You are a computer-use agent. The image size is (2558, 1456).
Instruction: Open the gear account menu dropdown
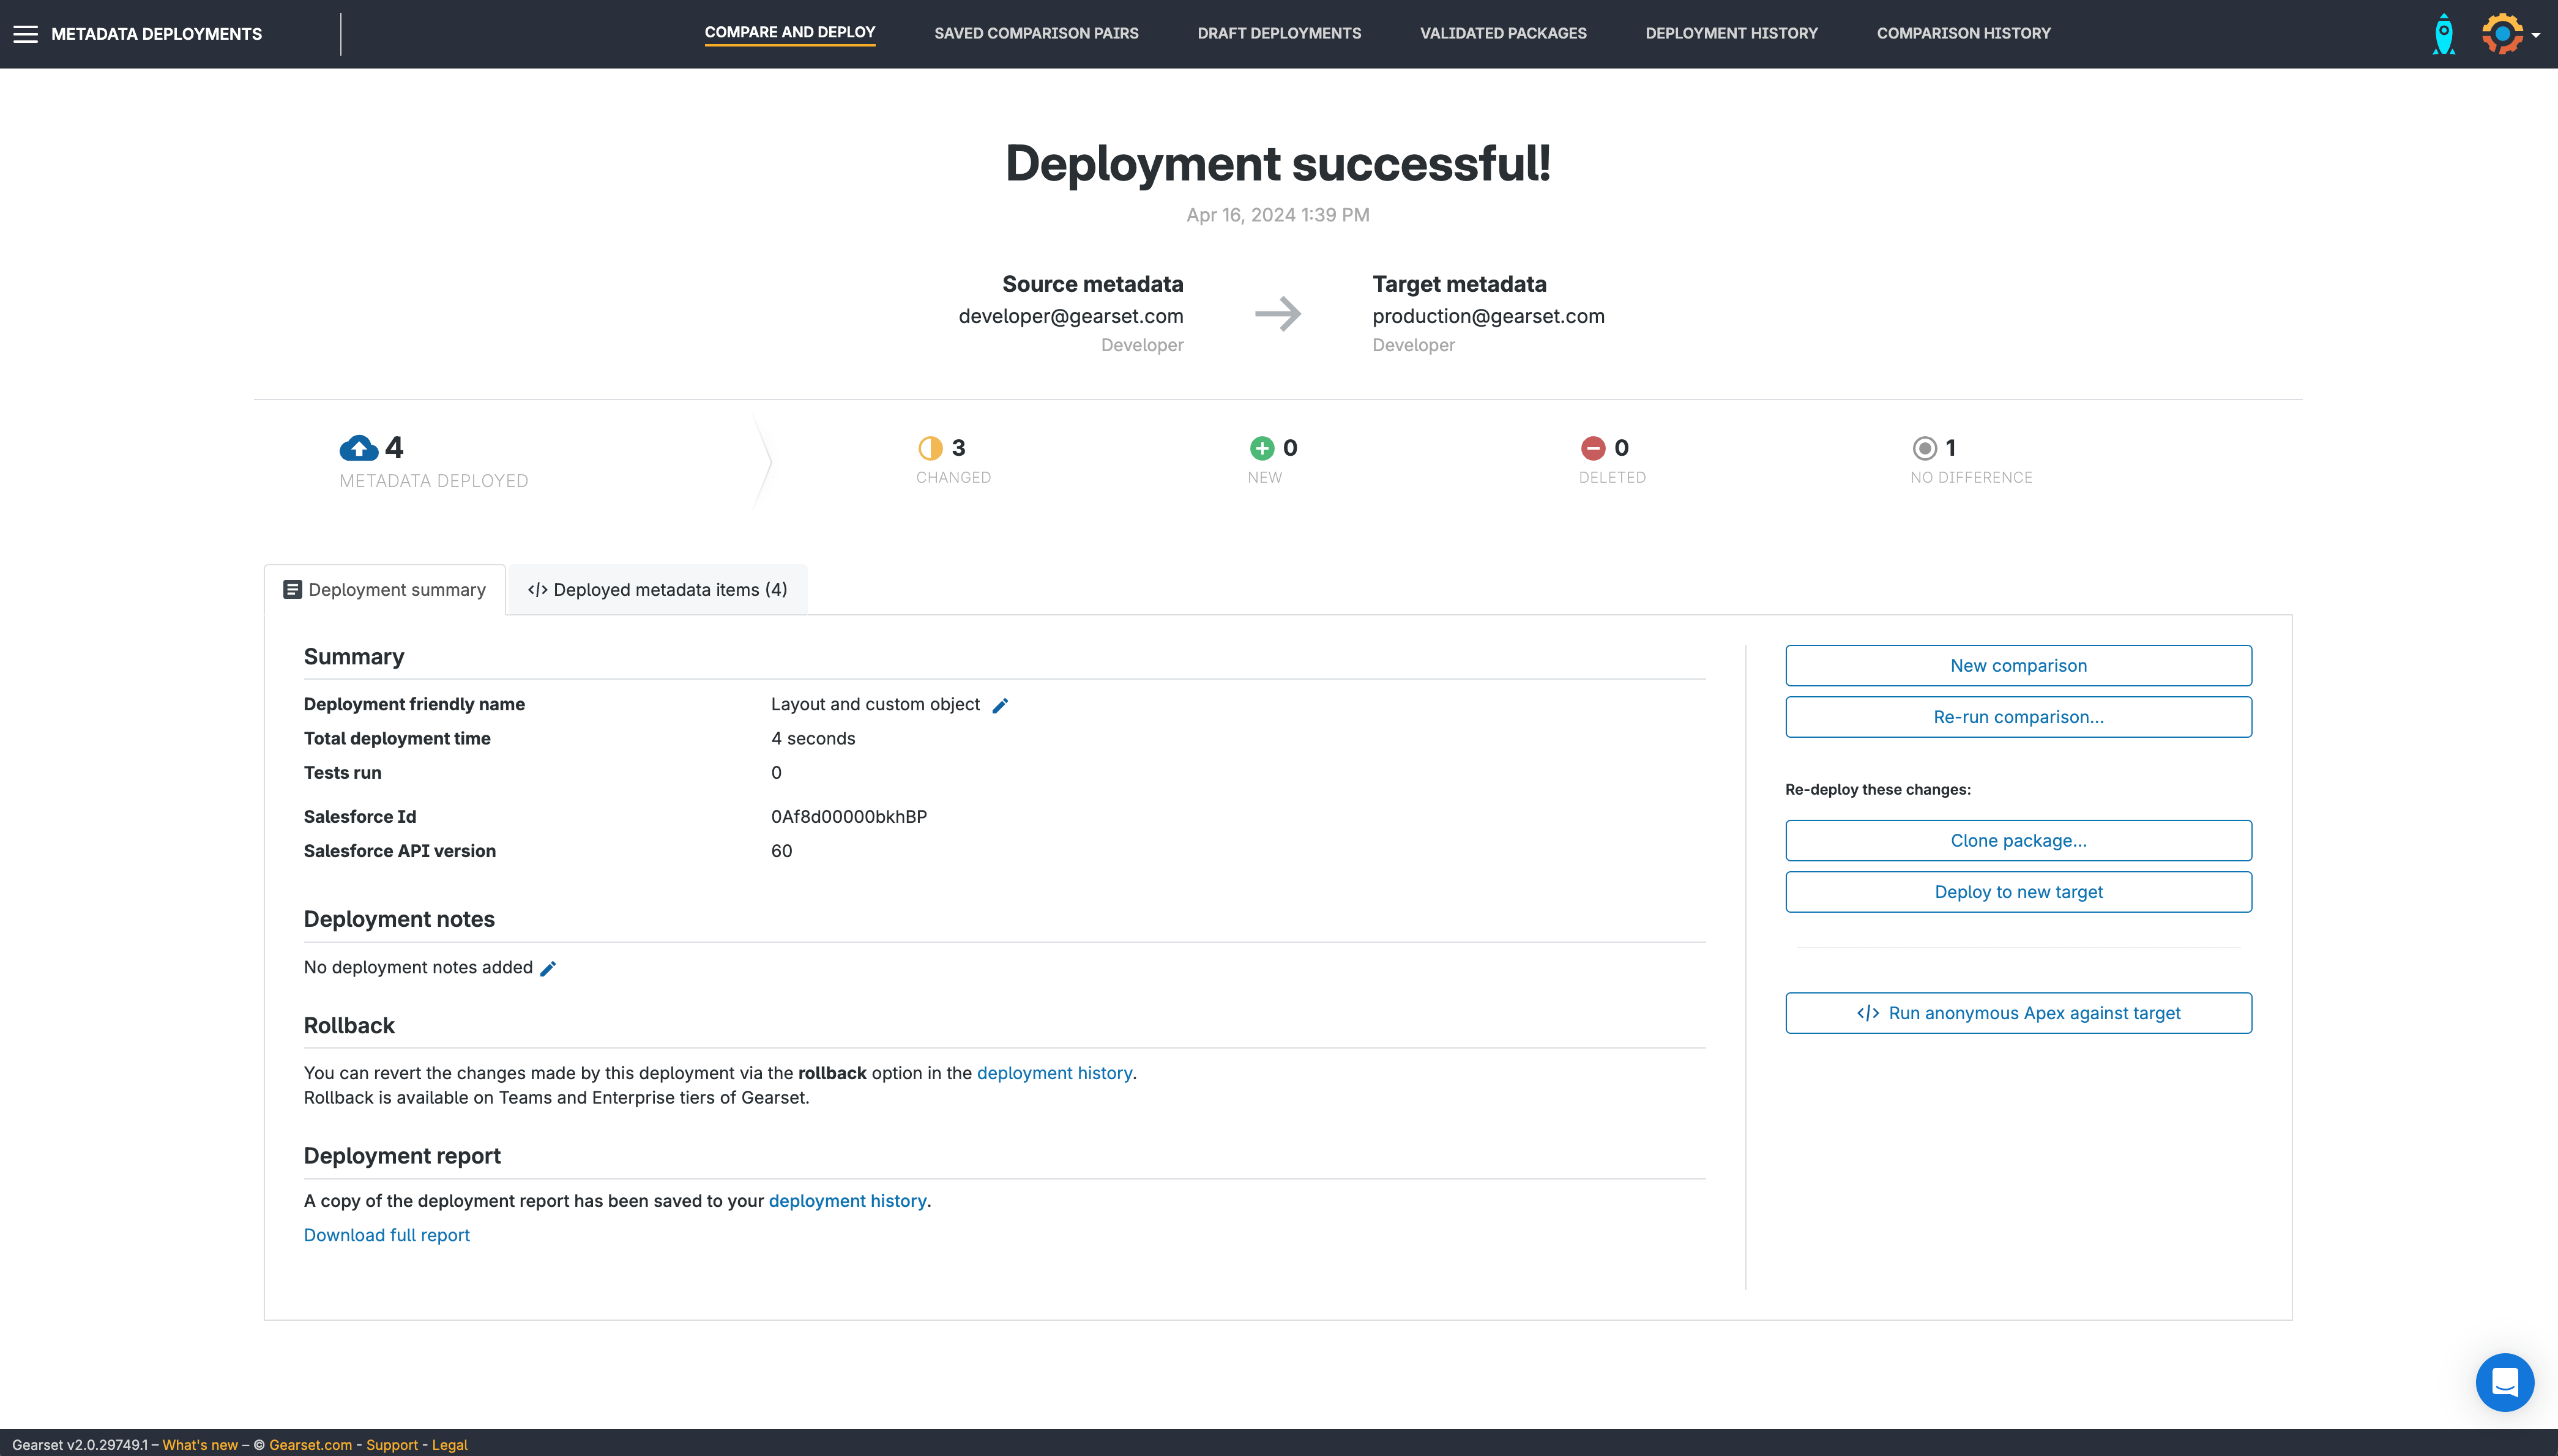coord(2510,34)
